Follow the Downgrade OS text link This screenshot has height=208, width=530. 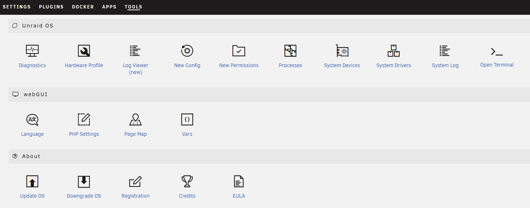point(84,196)
